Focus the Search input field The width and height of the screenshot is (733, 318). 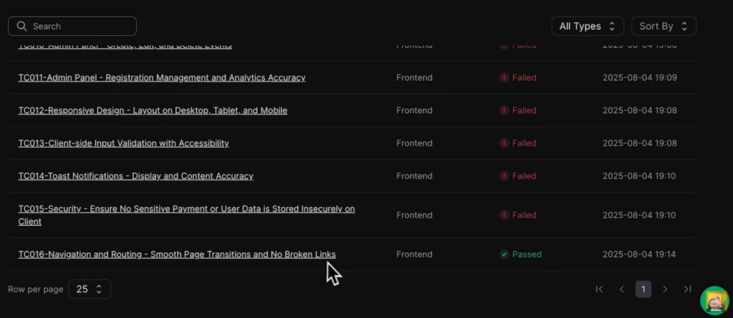coord(72,26)
